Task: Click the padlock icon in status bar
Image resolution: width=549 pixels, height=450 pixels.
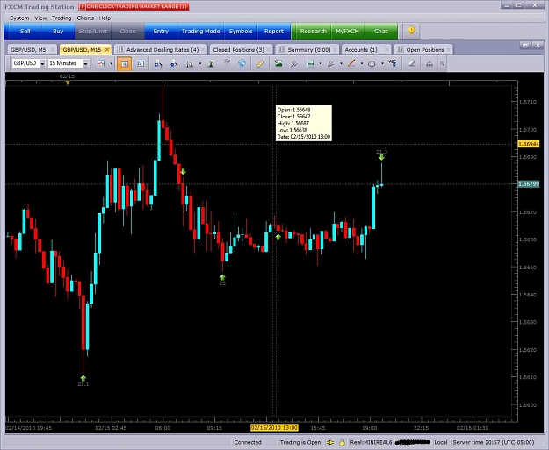Action: 342,442
